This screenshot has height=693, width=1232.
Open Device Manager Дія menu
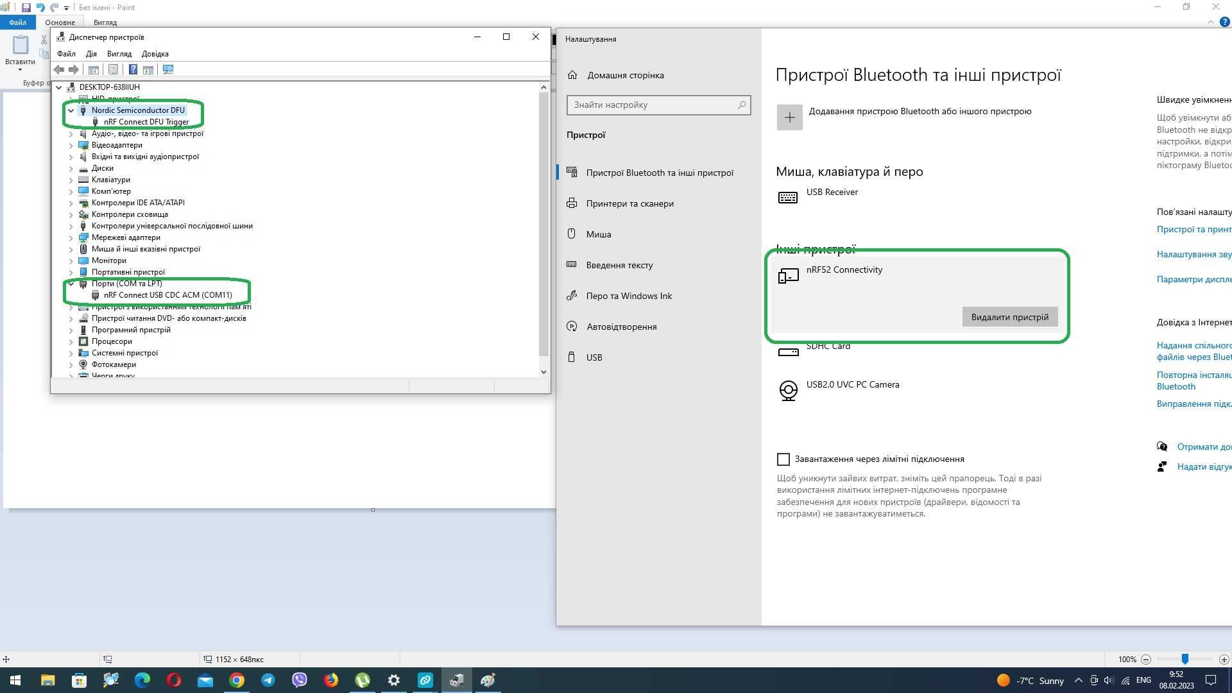click(x=91, y=54)
